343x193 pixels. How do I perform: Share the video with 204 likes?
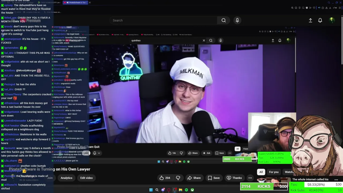[x=194, y=178]
